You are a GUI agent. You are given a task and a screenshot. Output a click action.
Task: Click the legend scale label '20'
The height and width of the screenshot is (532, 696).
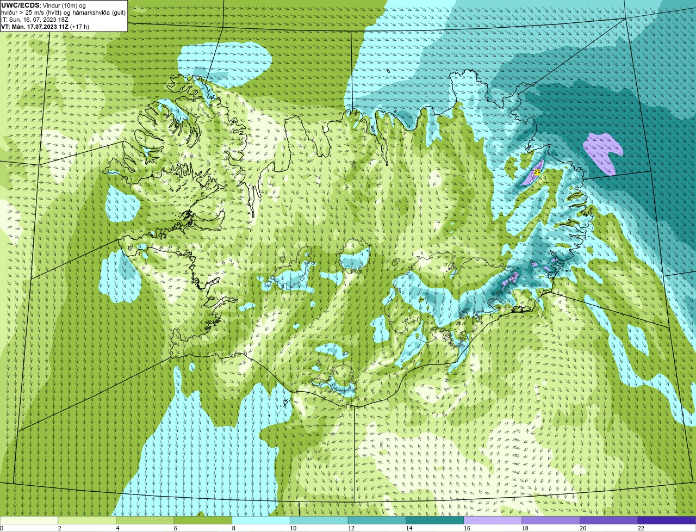tap(583, 528)
